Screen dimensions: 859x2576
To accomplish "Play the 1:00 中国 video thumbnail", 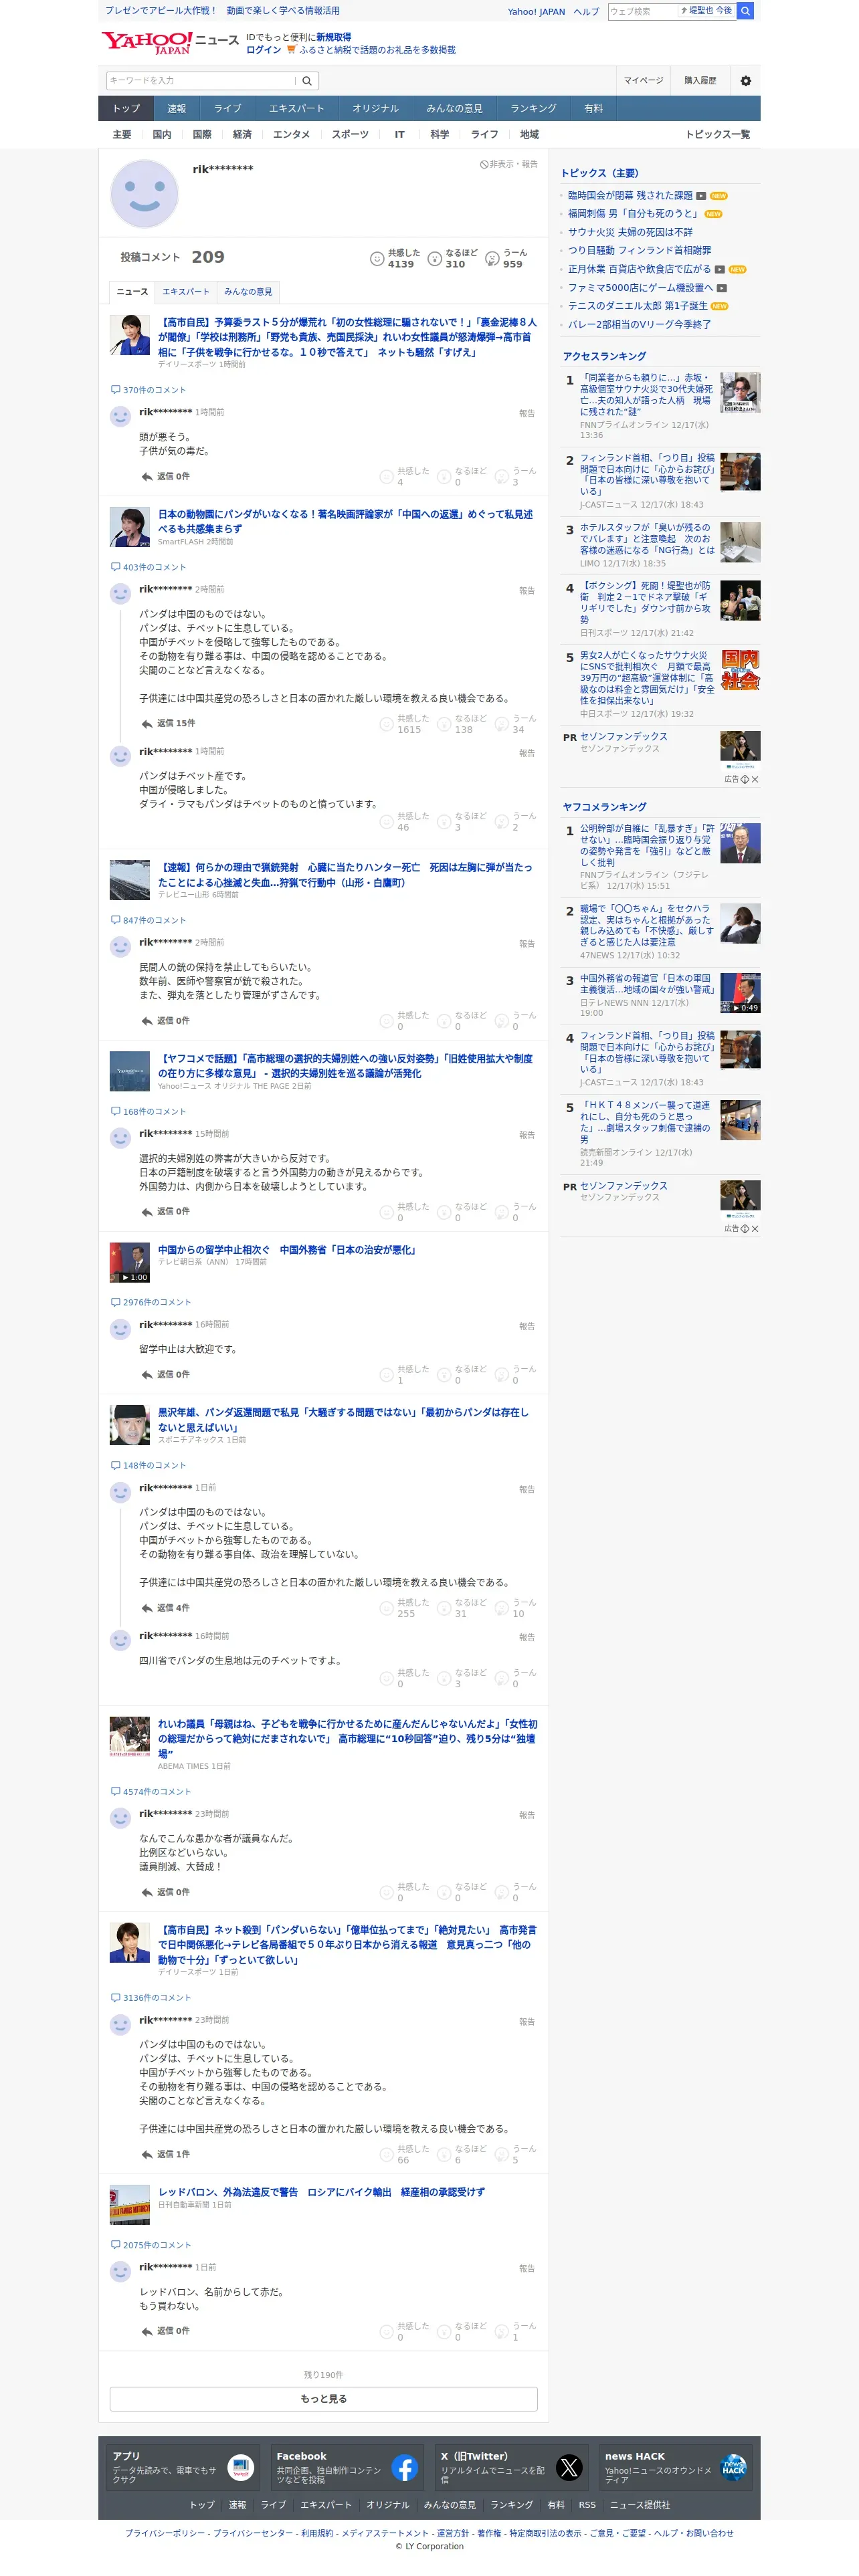I will (x=130, y=1263).
